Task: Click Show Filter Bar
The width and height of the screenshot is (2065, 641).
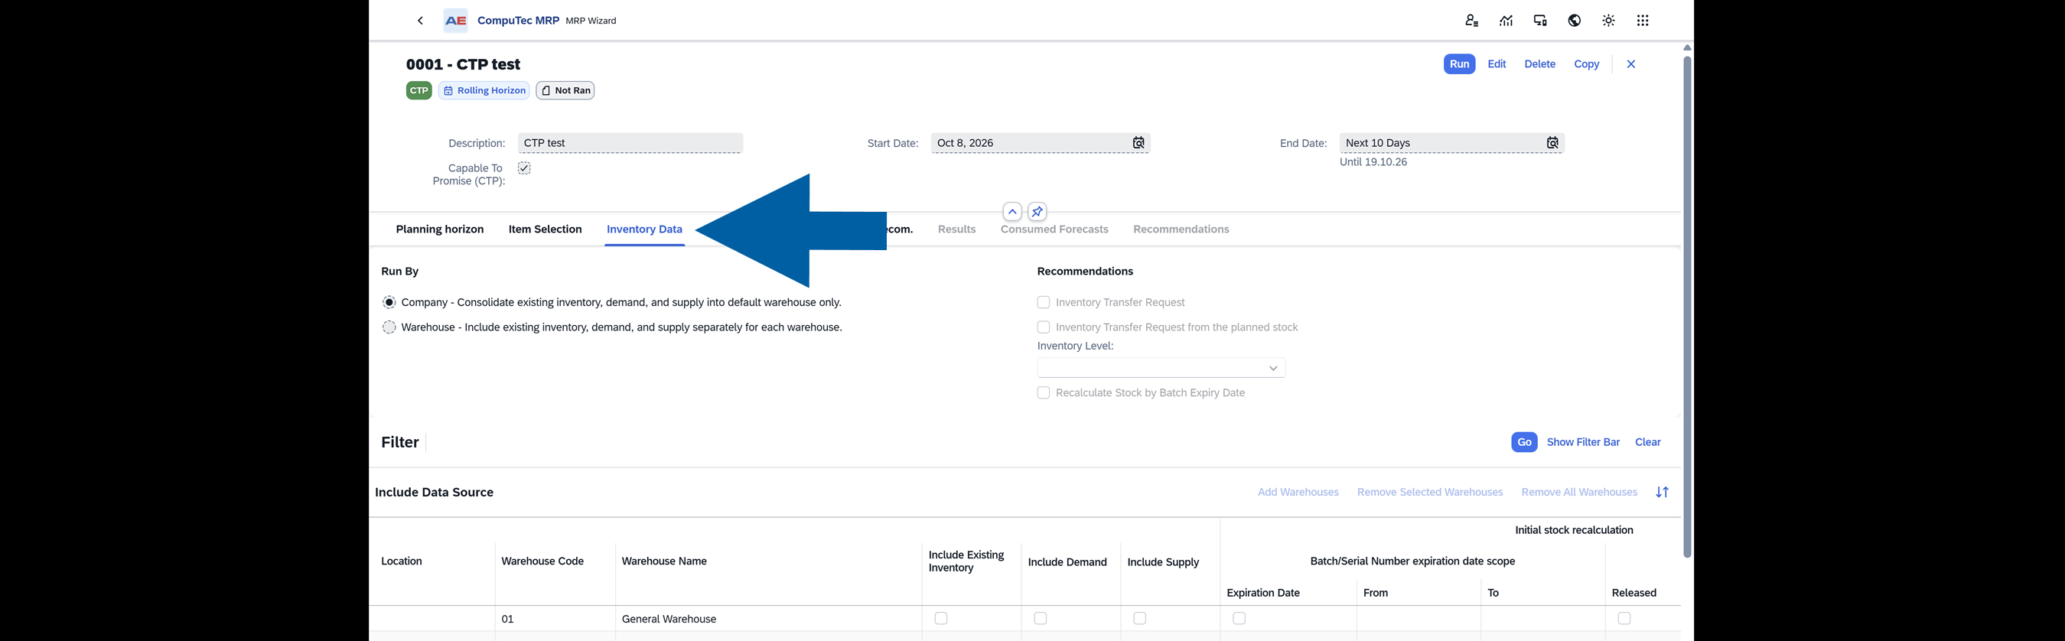Action: point(1583,442)
